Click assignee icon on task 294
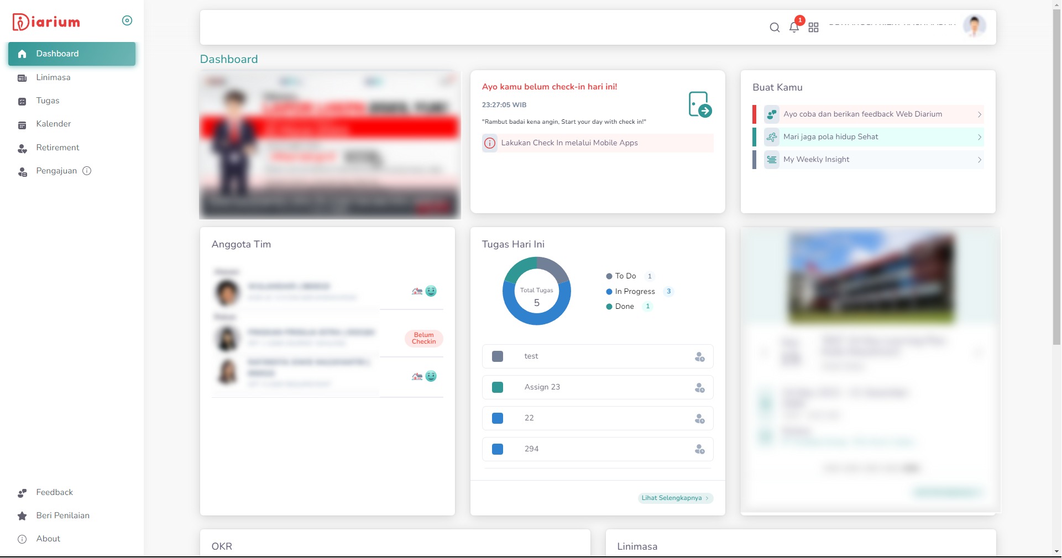1062x558 pixels. point(699,450)
